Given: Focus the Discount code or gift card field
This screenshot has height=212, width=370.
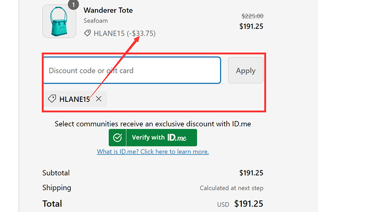Looking at the screenshot, I should pyautogui.click(x=132, y=71).
